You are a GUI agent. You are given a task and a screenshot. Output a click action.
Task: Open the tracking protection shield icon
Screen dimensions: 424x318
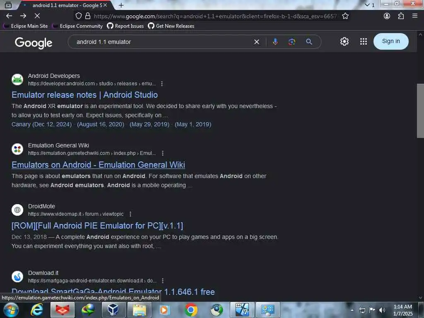[78, 16]
